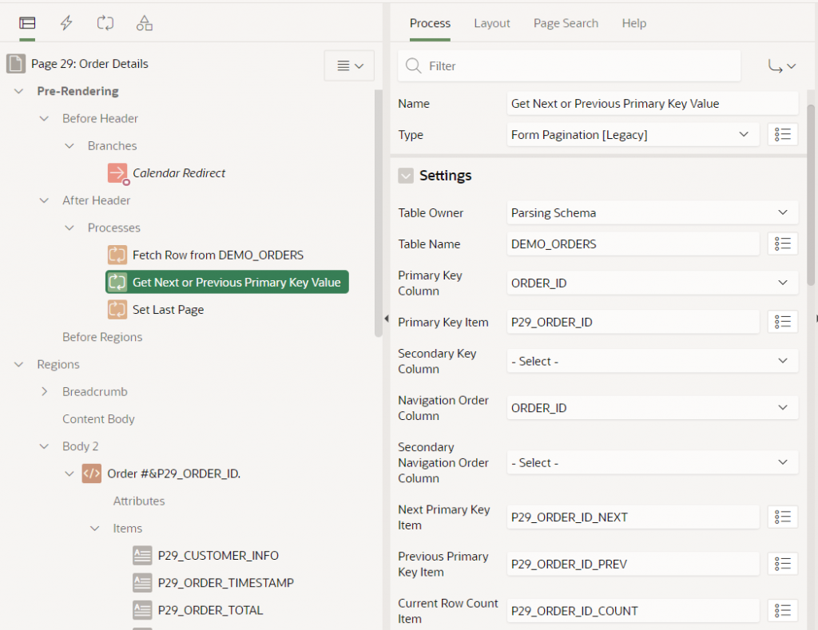Open the Secondary Navigation Order Column dropdown
Screen dimensions: 818x630
coord(652,462)
